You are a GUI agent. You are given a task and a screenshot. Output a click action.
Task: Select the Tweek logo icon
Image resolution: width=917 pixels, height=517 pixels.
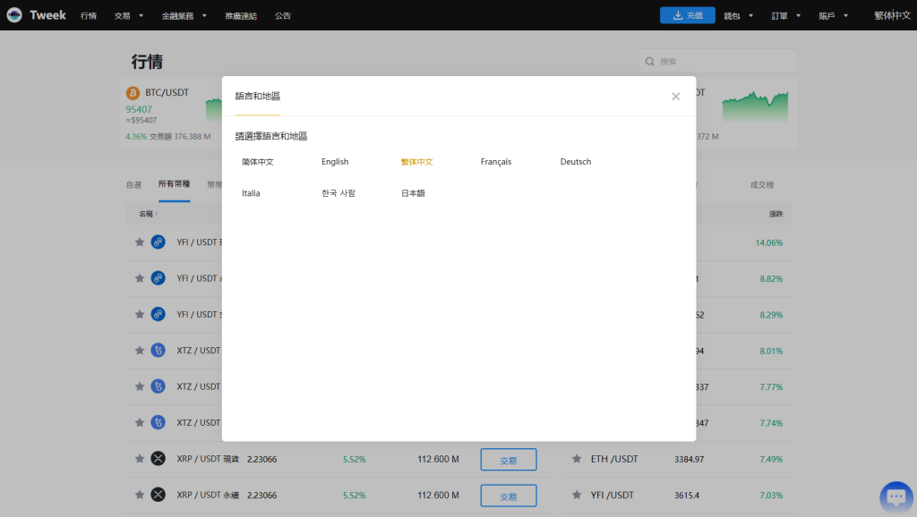(13, 14)
